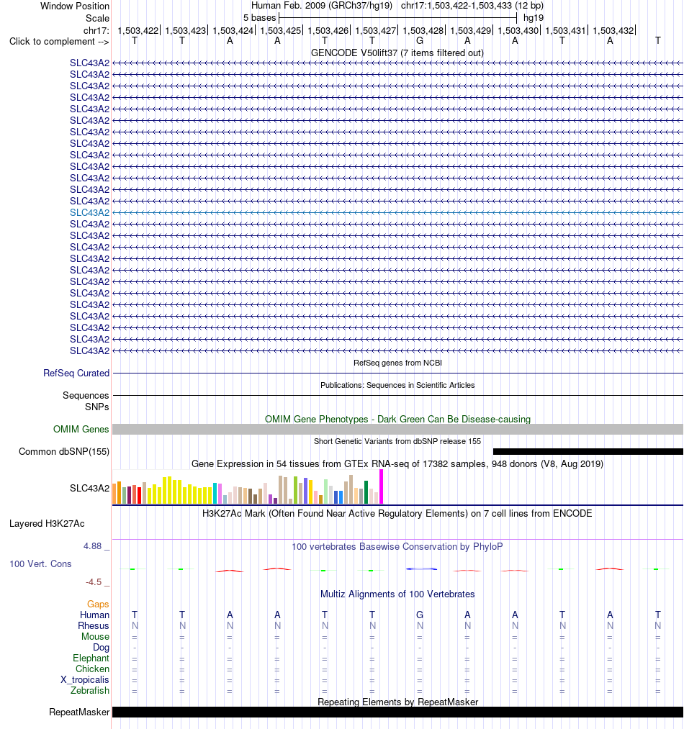Open the GTEx 'Gene Expression in 54 tissues' title

pyautogui.click(x=397, y=463)
